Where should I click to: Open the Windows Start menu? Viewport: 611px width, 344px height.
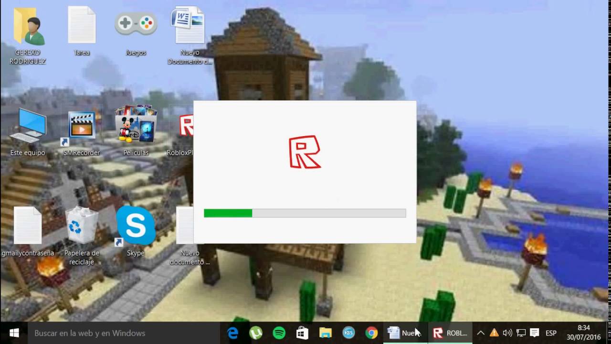[13, 333]
